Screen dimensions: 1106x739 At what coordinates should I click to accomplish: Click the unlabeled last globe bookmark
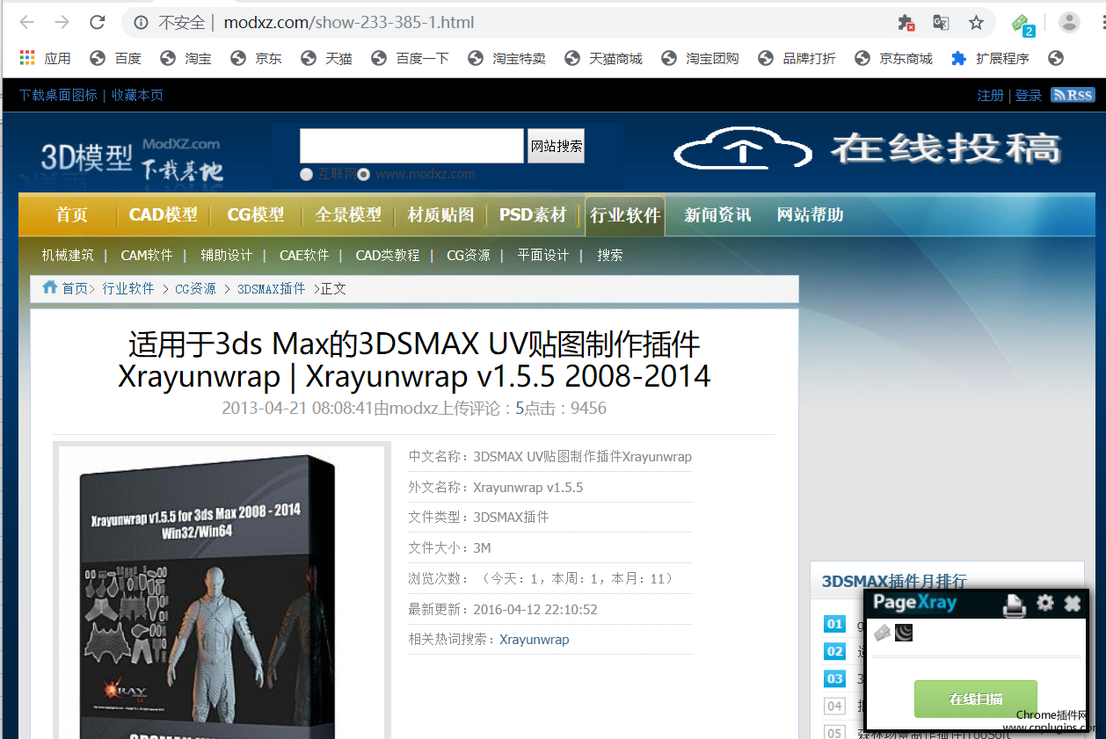click(x=1056, y=58)
